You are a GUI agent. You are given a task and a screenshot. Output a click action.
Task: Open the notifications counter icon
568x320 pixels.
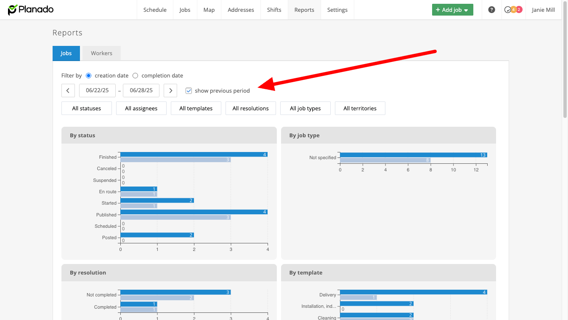[x=513, y=10]
